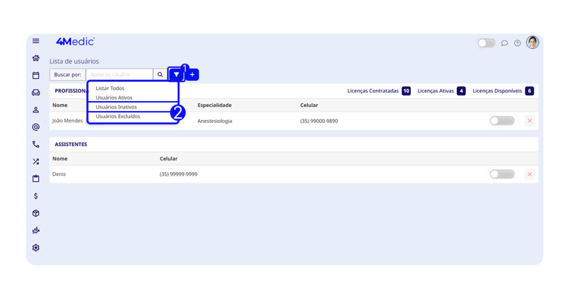Select Usuários Excluídos from filter menu

click(118, 116)
